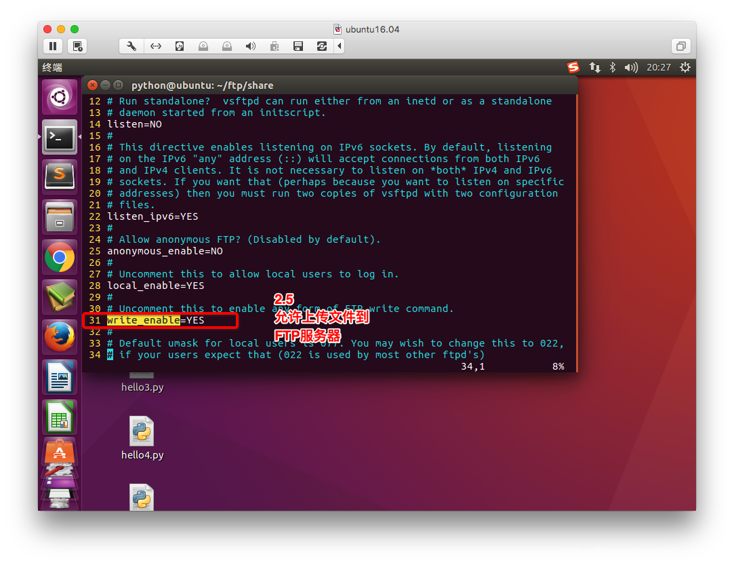Open Sogou input method indicator

(x=573, y=67)
